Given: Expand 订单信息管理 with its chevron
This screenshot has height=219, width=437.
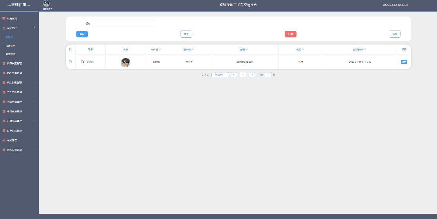Looking at the screenshot, I should point(34,121).
